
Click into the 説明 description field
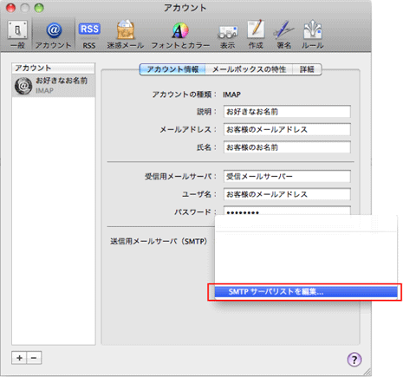(x=287, y=112)
